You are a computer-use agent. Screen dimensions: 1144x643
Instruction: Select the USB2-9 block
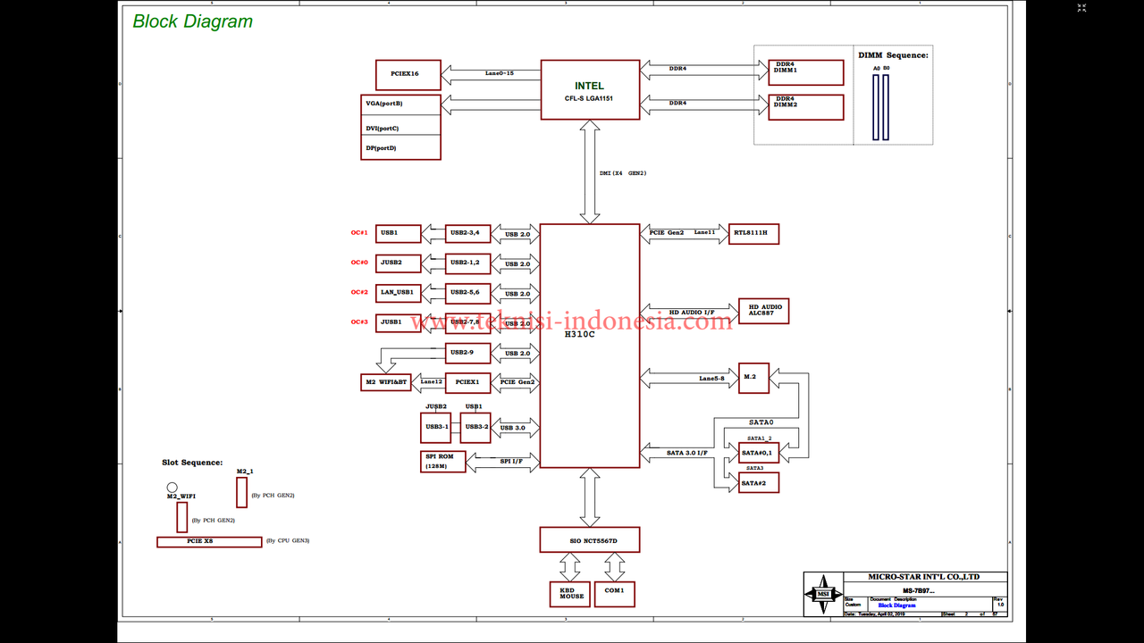[x=468, y=352]
